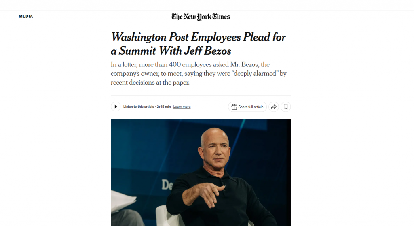
Task: Click the gift icon beside Share full article
Action: tap(234, 107)
